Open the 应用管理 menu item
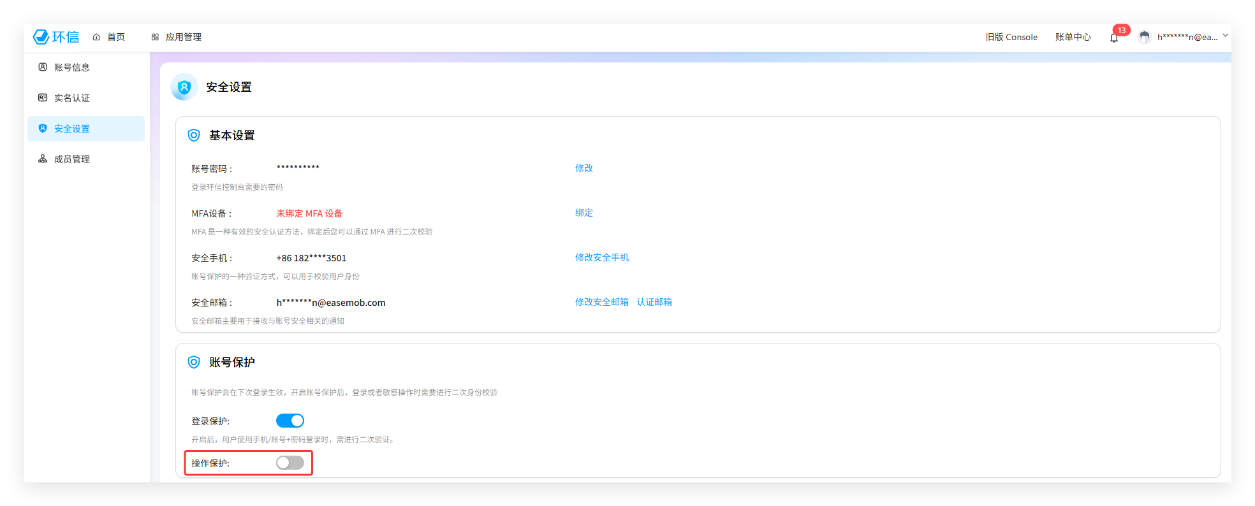1255x506 pixels. pos(183,37)
